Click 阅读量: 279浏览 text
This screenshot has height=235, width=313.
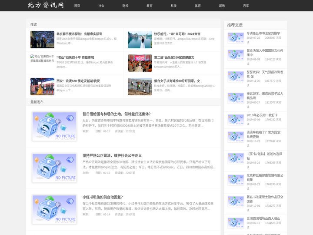(125, 215)
